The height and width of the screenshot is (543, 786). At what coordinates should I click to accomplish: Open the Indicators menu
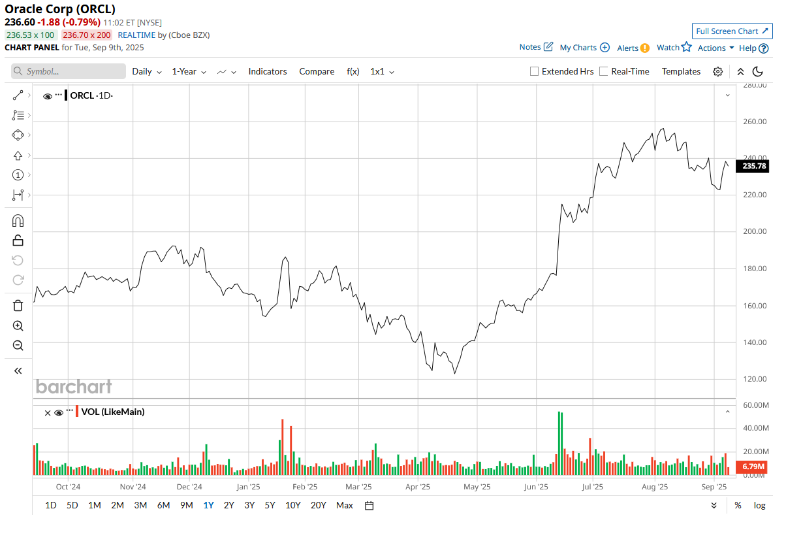[x=268, y=71]
